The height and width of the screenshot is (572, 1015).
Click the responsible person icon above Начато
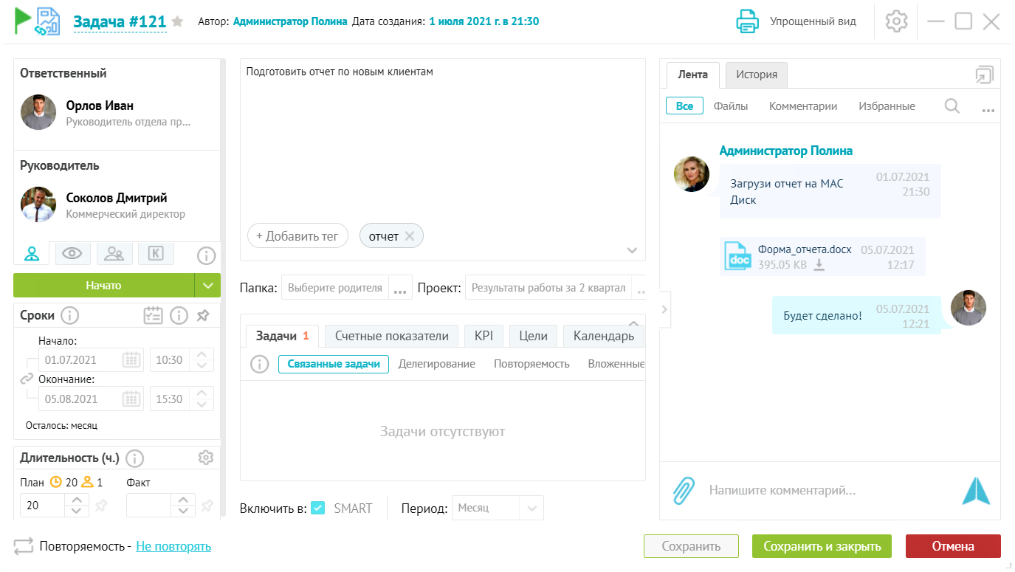click(31, 253)
